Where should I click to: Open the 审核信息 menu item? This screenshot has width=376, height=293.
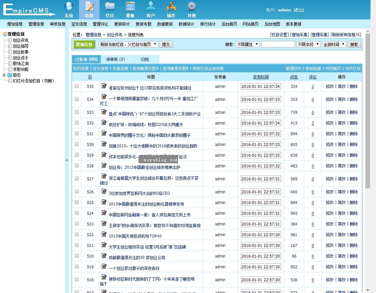pos(57,24)
